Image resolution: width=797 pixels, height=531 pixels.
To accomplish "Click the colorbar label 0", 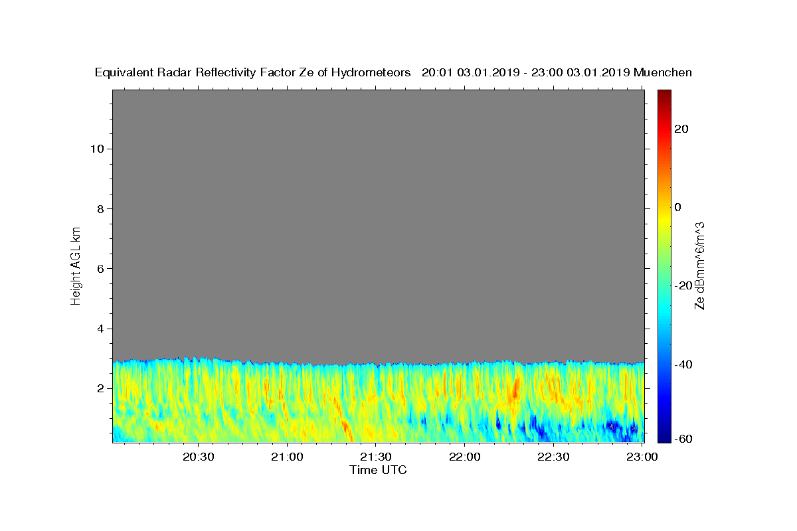I will [678, 207].
